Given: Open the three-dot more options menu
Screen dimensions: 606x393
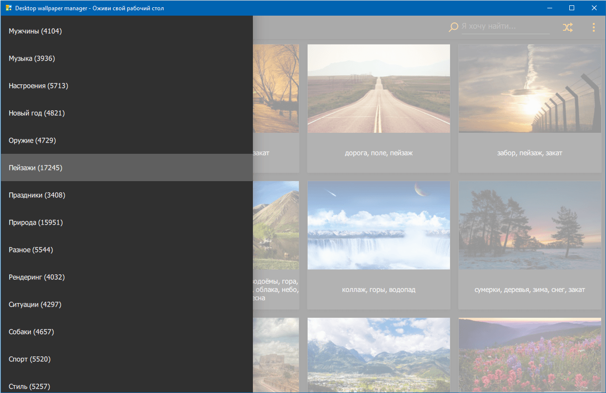Looking at the screenshot, I should pyautogui.click(x=594, y=27).
